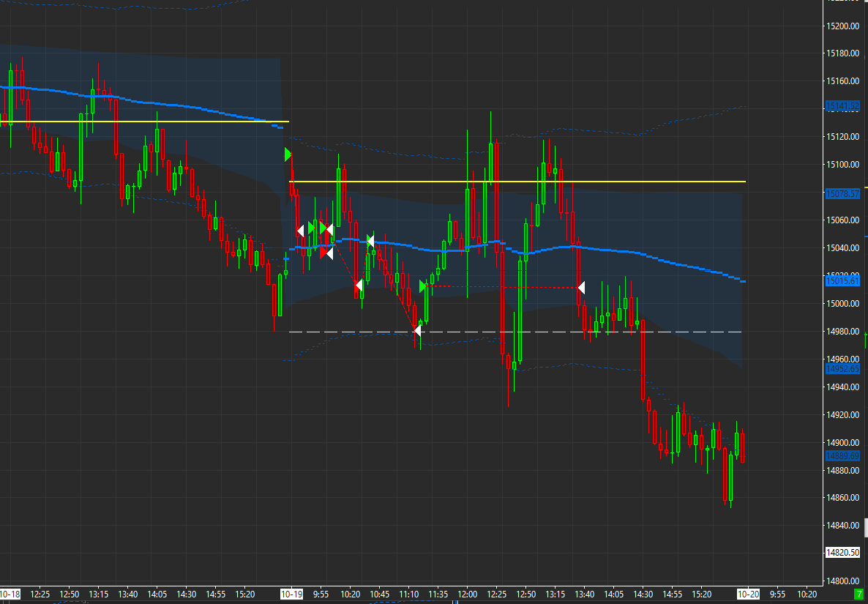
Task: Click the 15015.61 highlighted price label
Action: (842, 281)
